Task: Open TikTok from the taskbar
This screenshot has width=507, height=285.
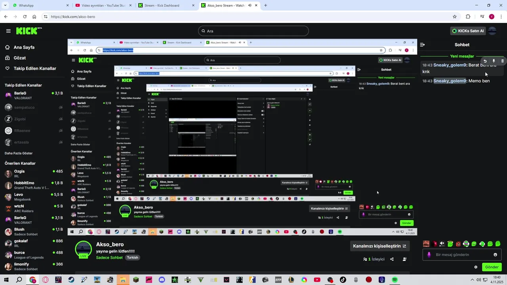Action: [343, 280]
